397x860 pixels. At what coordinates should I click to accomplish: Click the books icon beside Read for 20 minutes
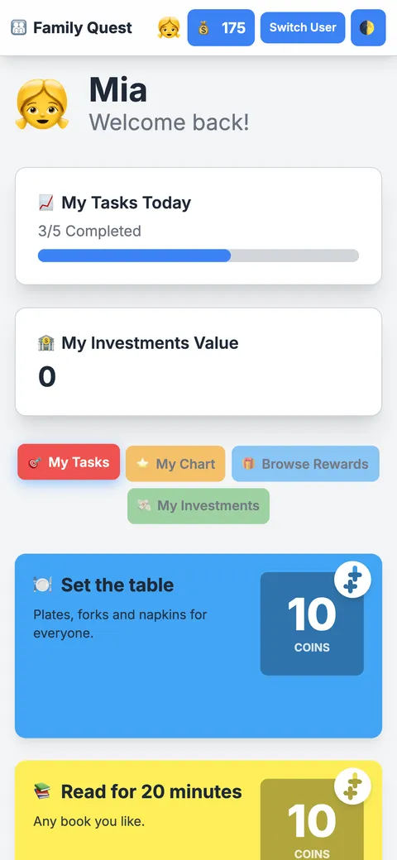pyautogui.click(x=42, y=791)
